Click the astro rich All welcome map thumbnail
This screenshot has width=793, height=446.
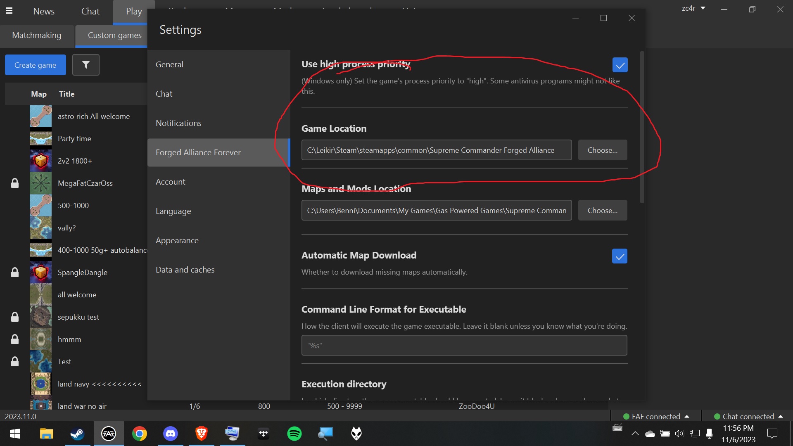pyautogui.click(x=40, y=116)
